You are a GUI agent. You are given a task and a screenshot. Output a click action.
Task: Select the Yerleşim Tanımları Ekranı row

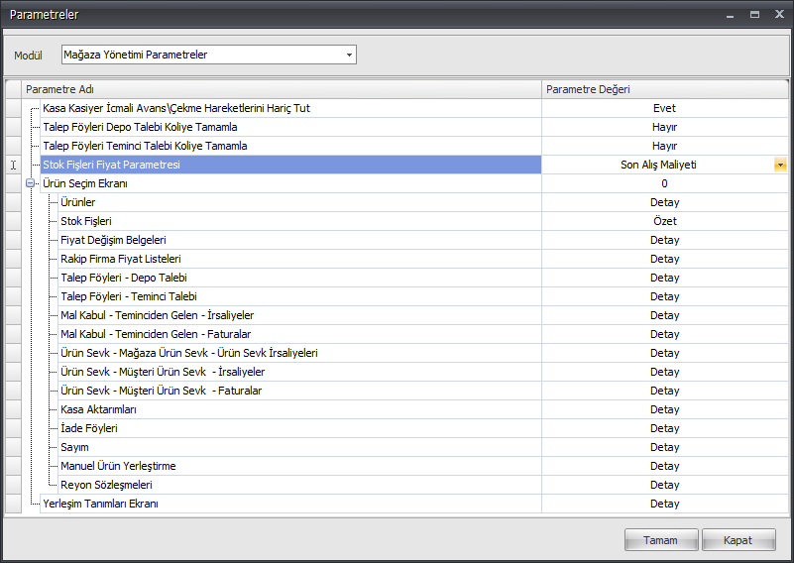[290, 504]
